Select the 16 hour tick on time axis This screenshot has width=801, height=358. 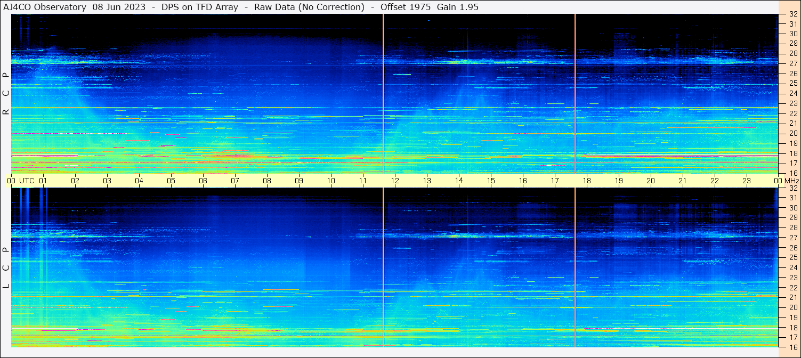(x=523, y=181)
